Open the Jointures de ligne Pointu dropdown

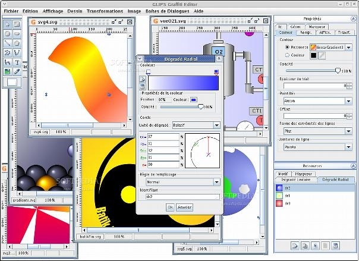tap(348, 147)
